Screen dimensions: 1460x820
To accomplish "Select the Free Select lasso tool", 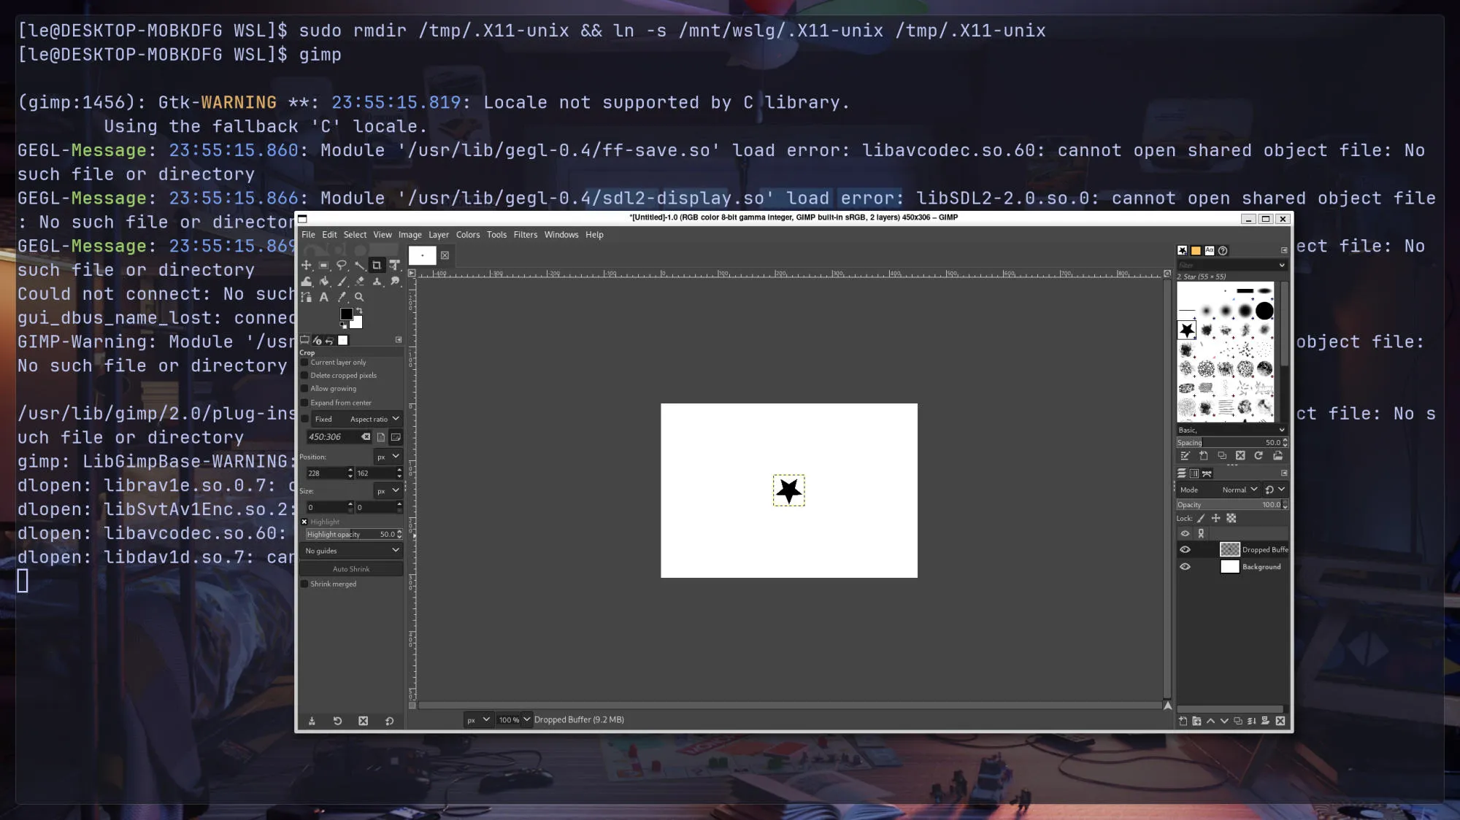I will coord(342,266).
